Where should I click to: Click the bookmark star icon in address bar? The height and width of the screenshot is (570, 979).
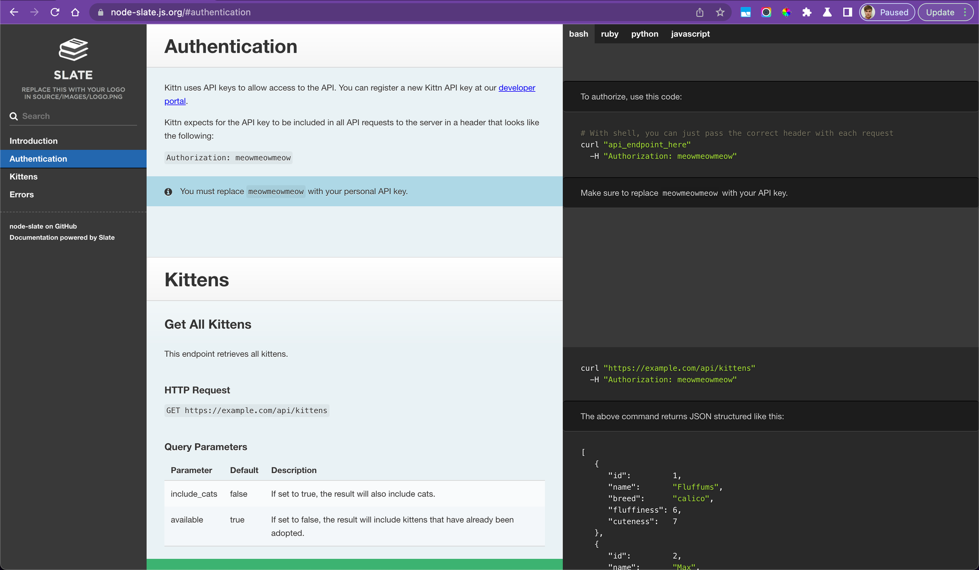(x=721, y=11)
